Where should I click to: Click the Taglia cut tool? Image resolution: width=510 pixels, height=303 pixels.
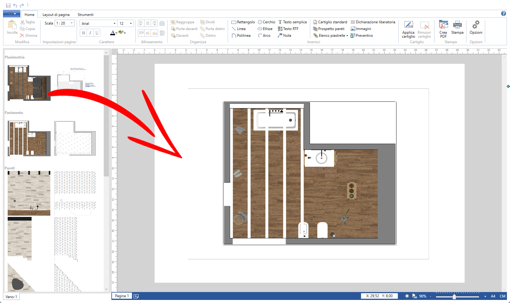click(27, 22)
